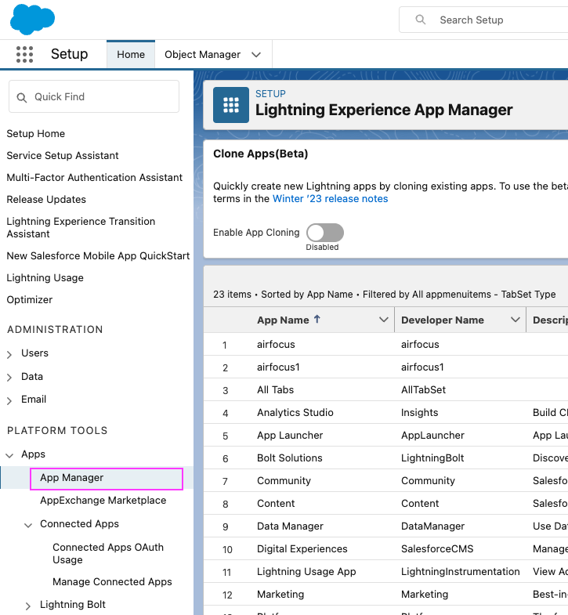Open Setup Home in sidebar
The width and height of the screenshot is (568, 615).
pyautogui.click(x=36, y=134)
